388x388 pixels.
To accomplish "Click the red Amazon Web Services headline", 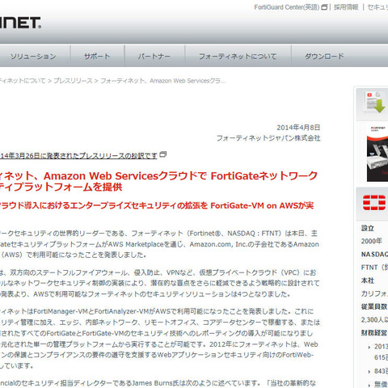I will [x=158, y=181].
